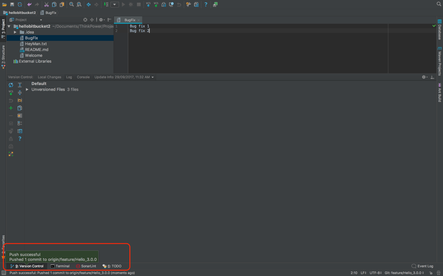Click Collapse All icon in the Version Control panel
Image resolution: width=443 pixels, height=276 pixels.
[x=20, y=93]
